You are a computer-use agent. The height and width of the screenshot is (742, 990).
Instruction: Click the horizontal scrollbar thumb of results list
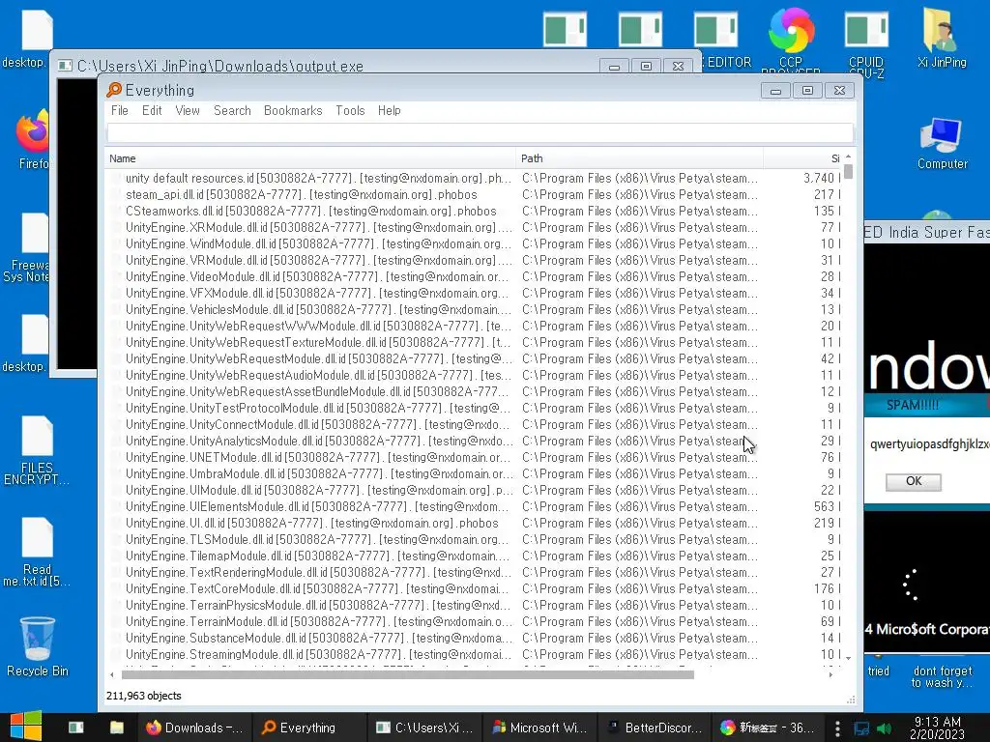[x=407, y=674]
